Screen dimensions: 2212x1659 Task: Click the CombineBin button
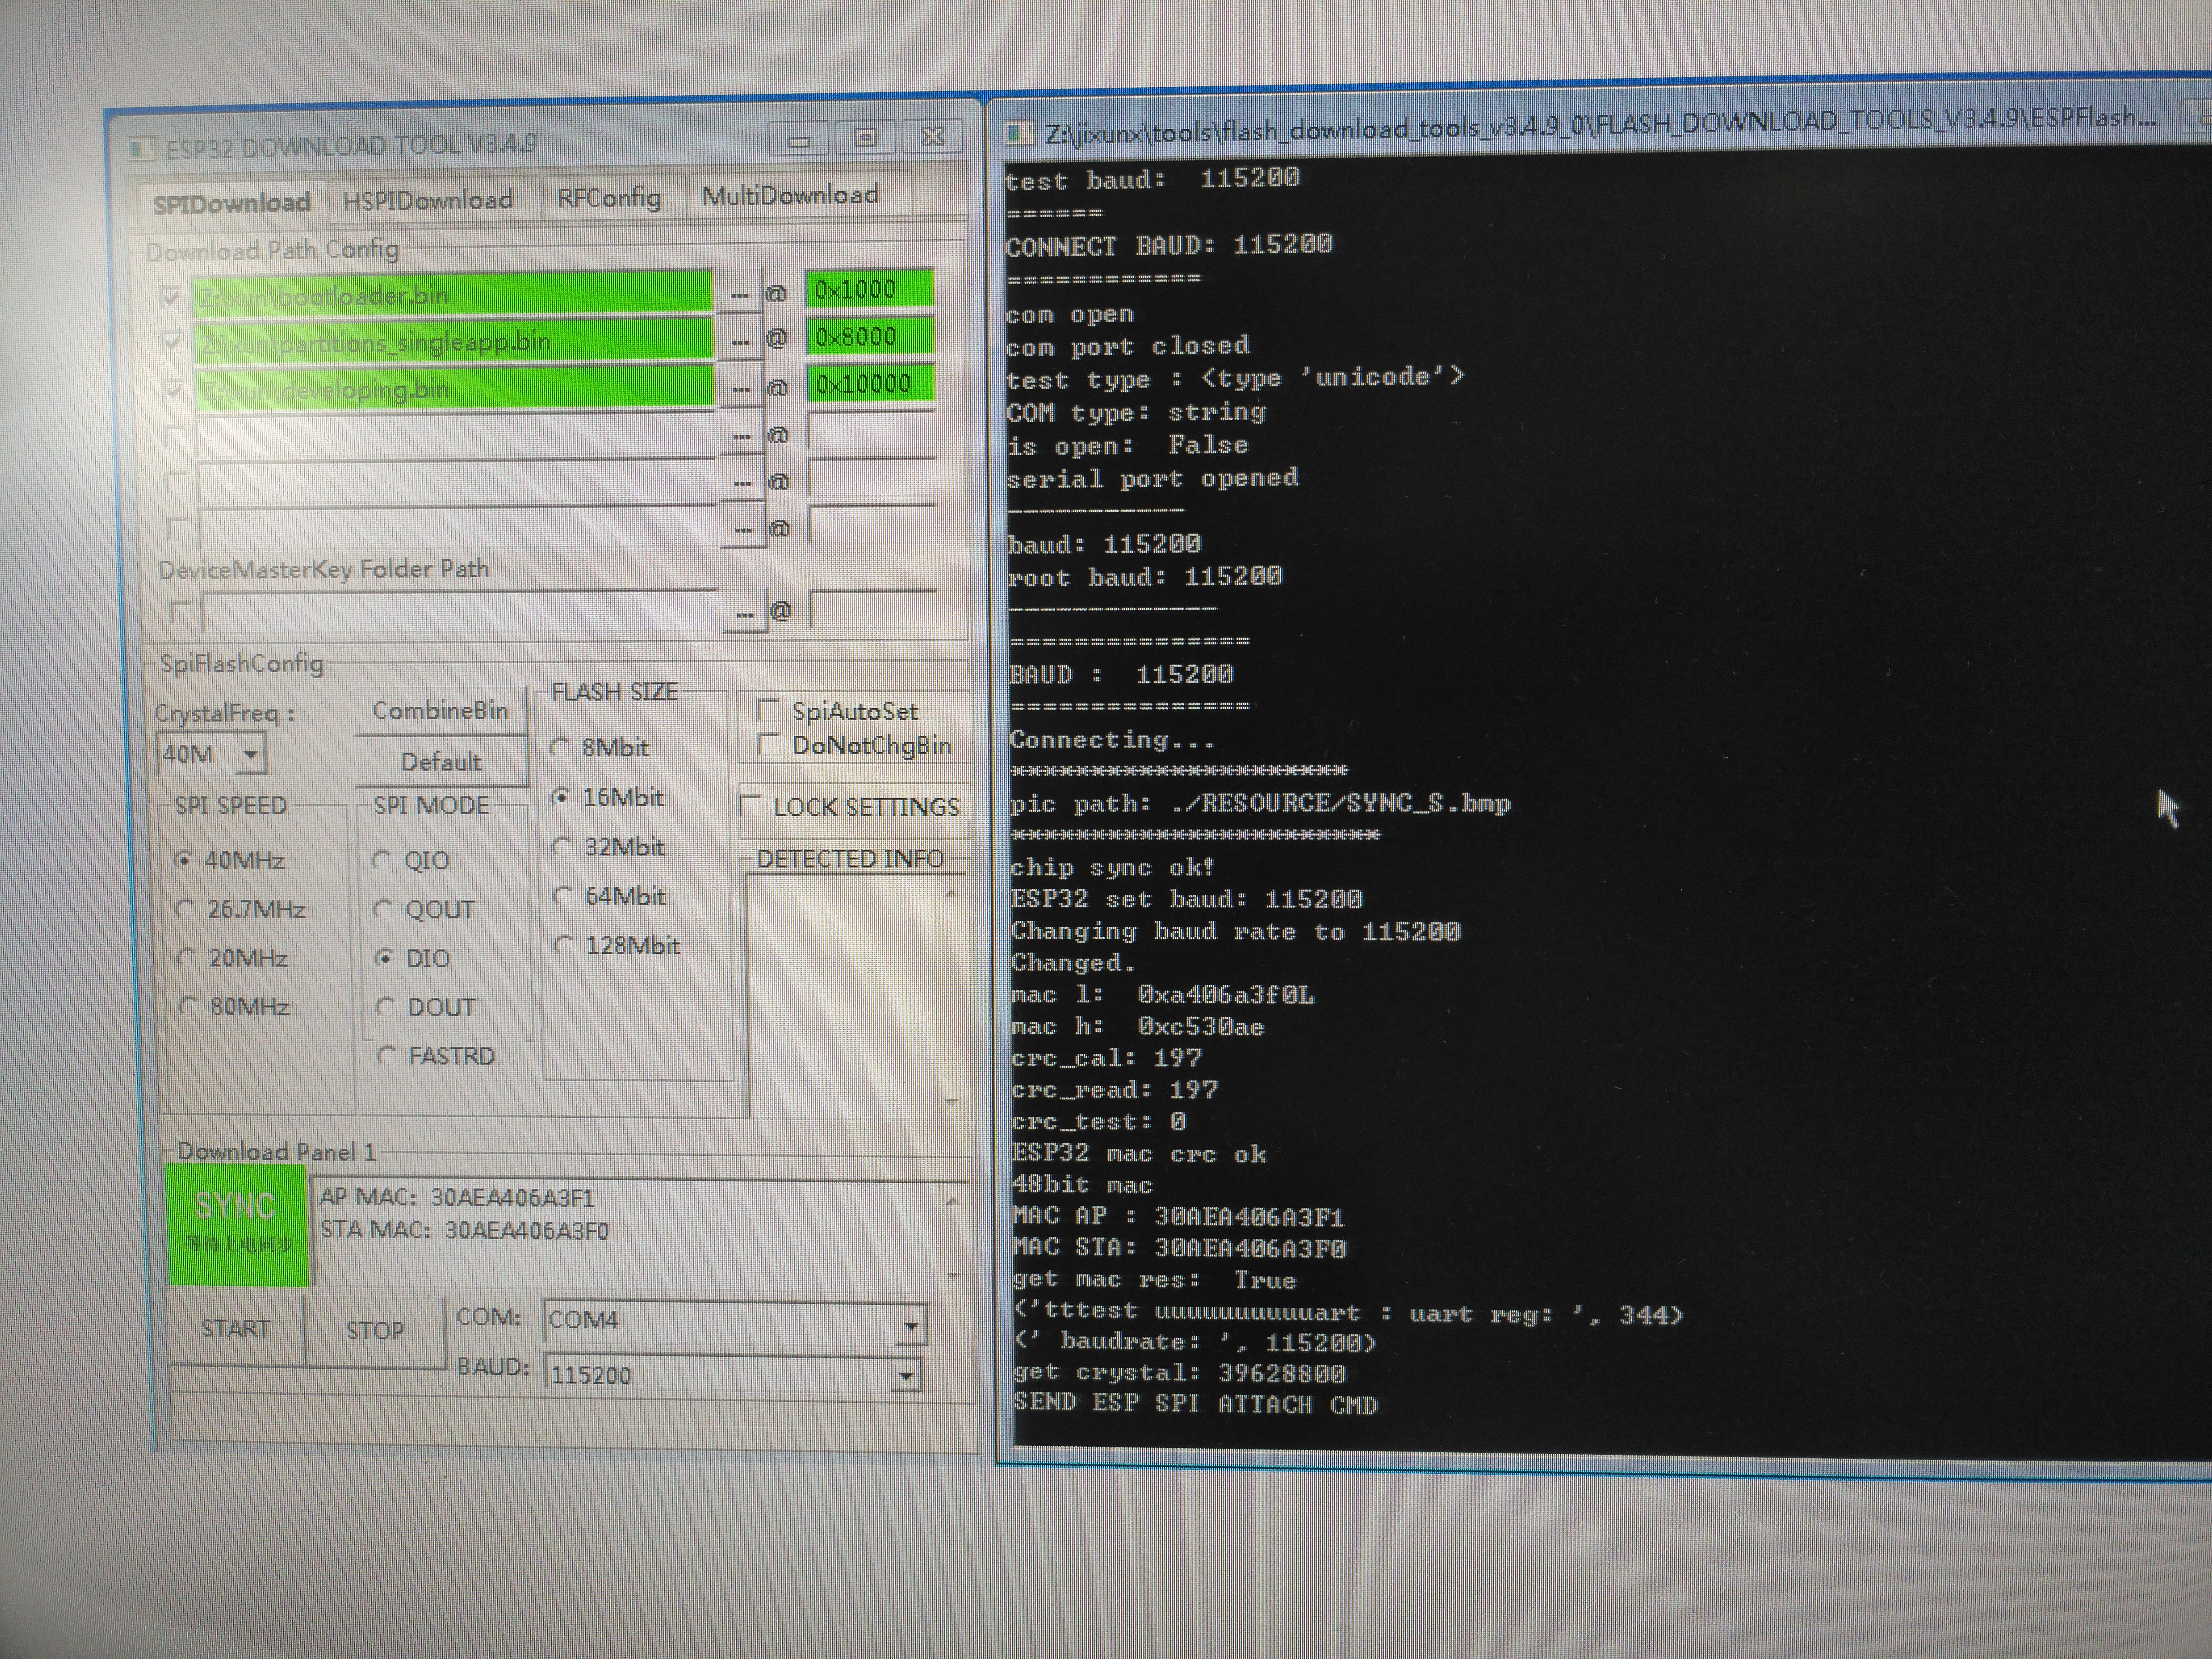441,711
